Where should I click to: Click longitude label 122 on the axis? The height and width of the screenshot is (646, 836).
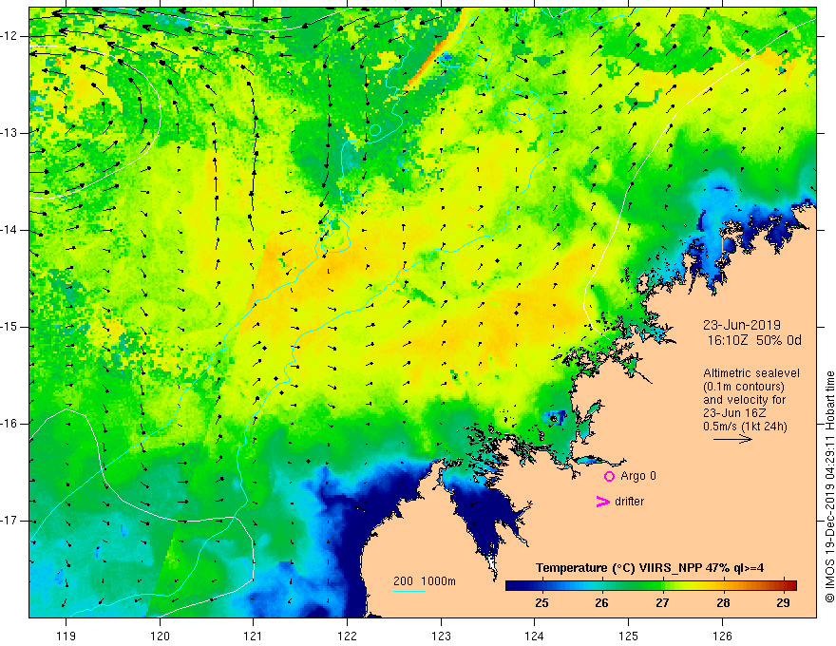(347, 636)
